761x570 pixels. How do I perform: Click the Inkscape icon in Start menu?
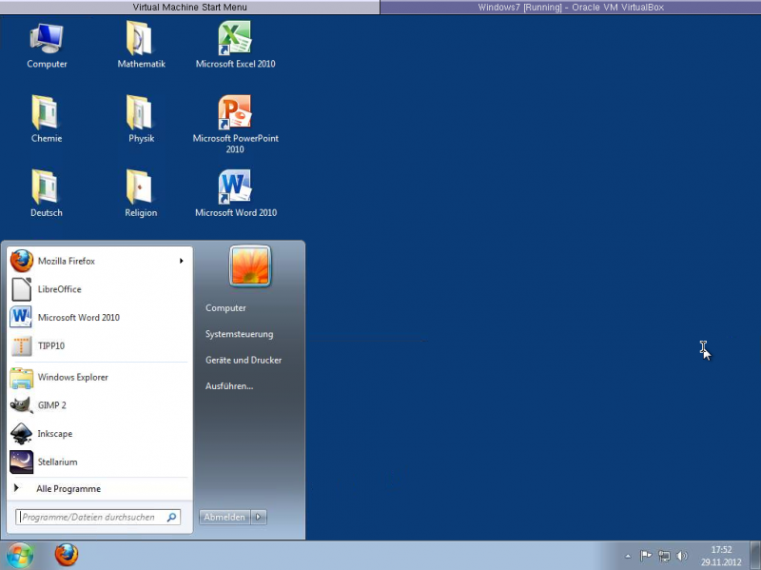[22, 434]
